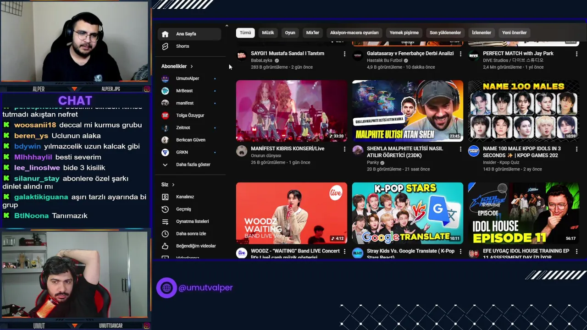Open options menu for SHEN'LA MALPHITE video
The width and height of the screenshot is (587, 330).
(460, 149)
